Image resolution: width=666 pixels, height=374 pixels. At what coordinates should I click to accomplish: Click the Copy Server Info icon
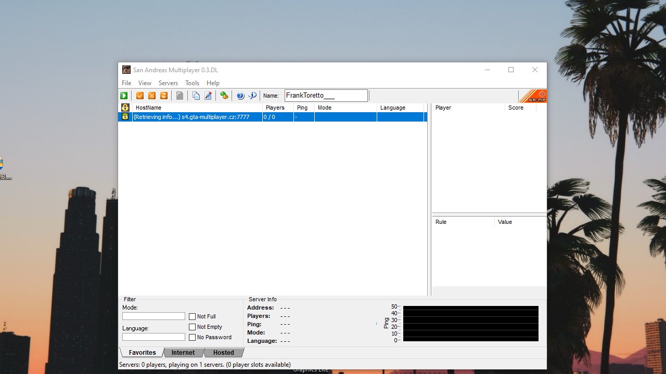tap(196, 96)
